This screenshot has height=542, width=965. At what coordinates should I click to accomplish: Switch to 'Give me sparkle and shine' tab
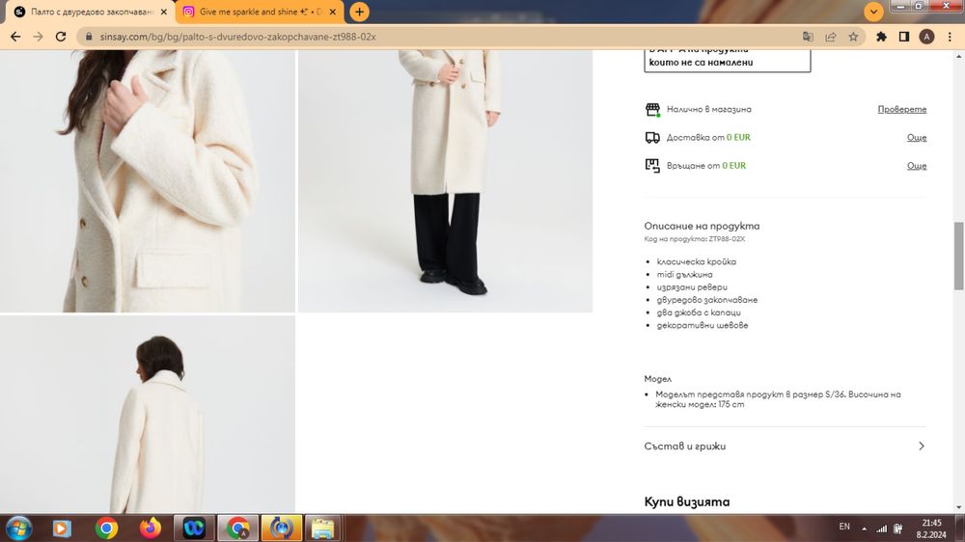259,12
